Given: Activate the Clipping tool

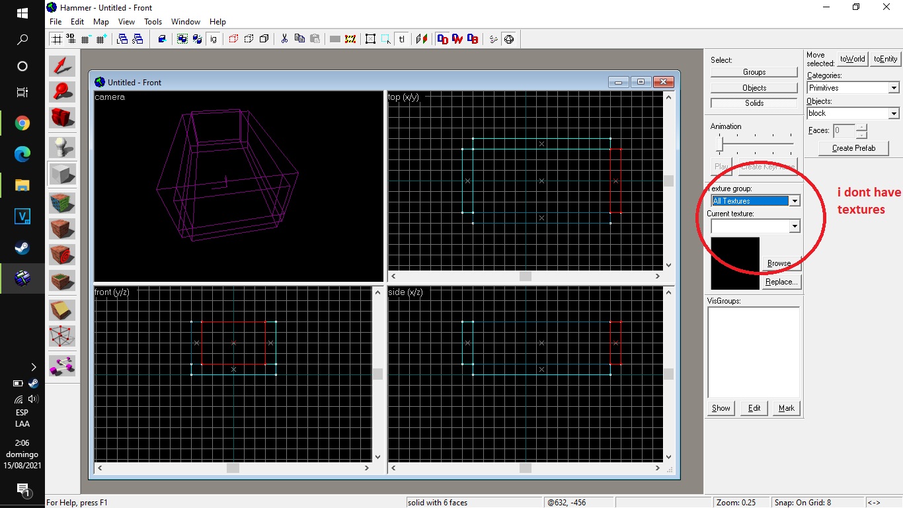Looking at the screenshot, I should [62, 310].
